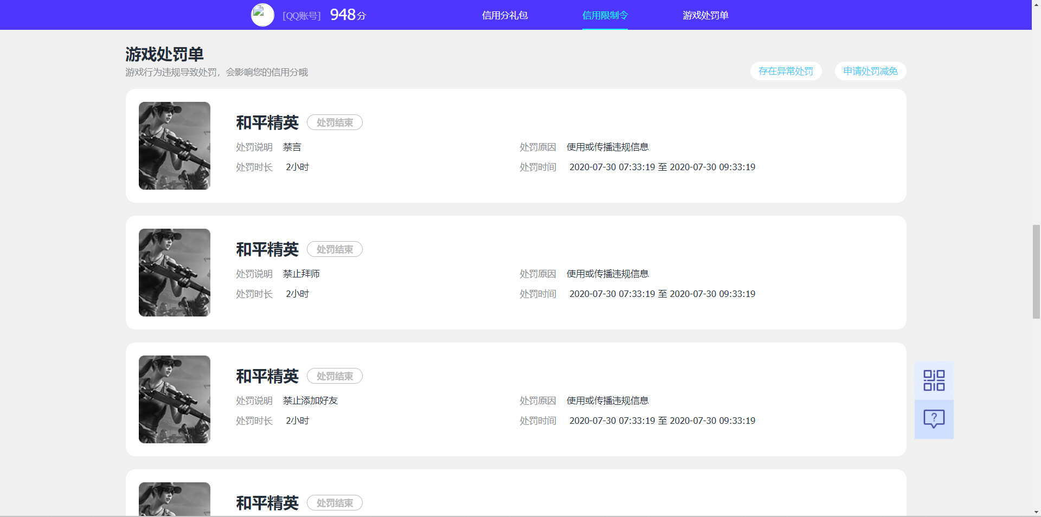
Task: Click the scrollbar down arrow
Action: tap(1036, 512)
